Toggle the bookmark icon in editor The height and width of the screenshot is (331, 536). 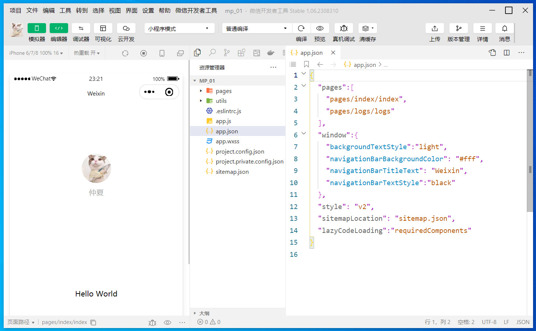point(306,64)
